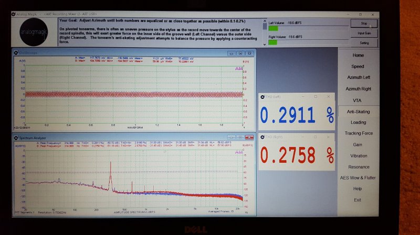Select Tracking Force in the sidebar
This screenshot has width=420, height=235.
pos(359,133)
